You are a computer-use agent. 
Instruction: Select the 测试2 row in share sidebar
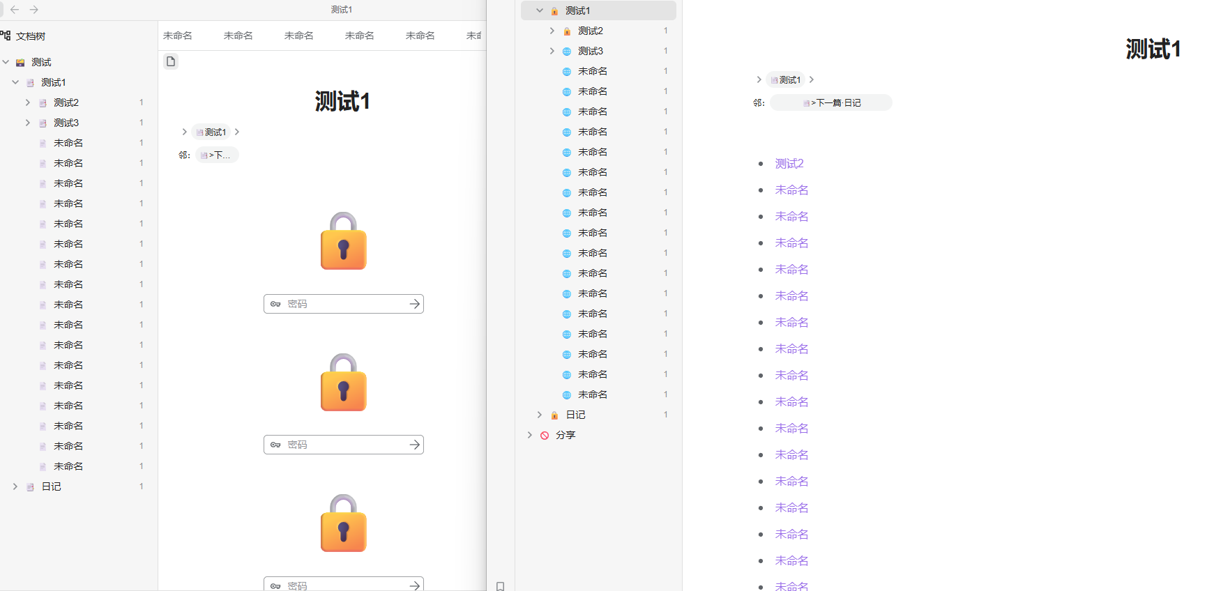598,31
